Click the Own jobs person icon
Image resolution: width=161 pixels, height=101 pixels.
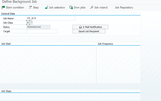tap(71, 7)
